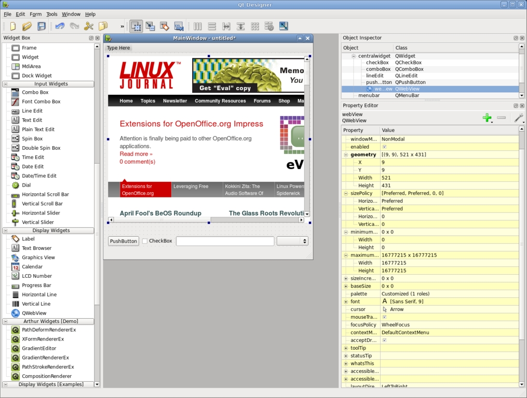Toggle the CheckBox on the form
Screen dimensions: 527x398
[x=145, y=241]
